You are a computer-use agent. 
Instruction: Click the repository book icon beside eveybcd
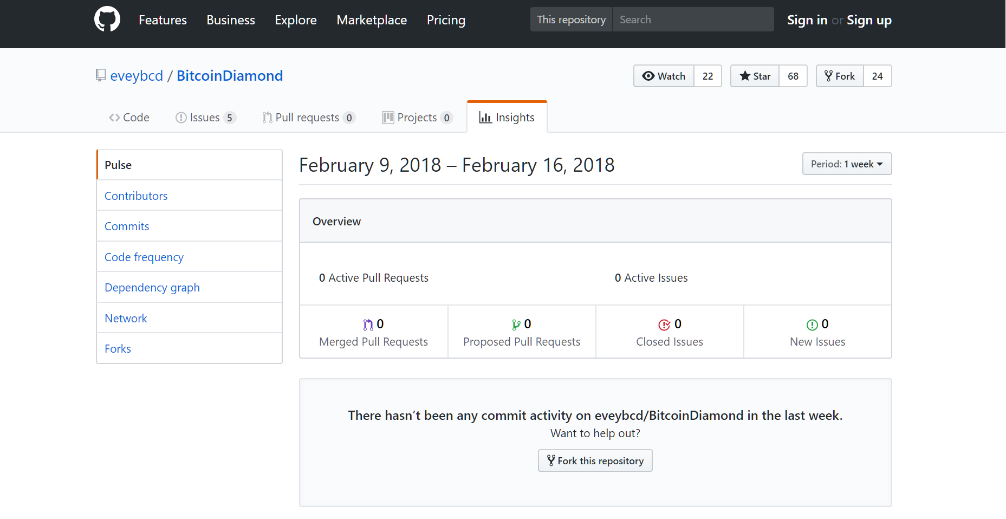pos(101,75)
